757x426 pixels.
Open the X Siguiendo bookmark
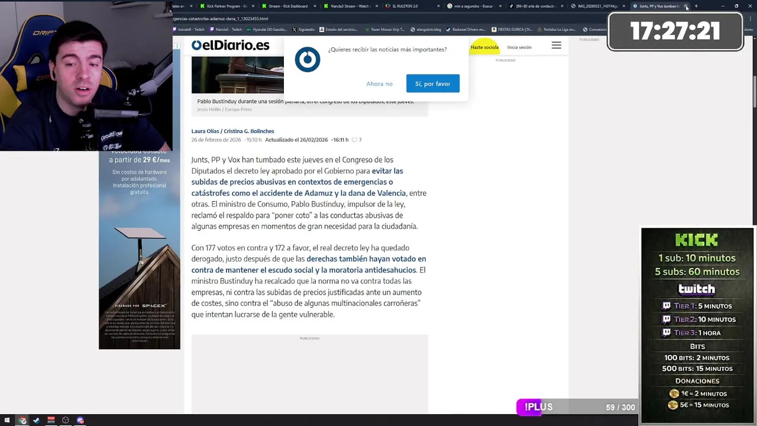coord(303,29)
